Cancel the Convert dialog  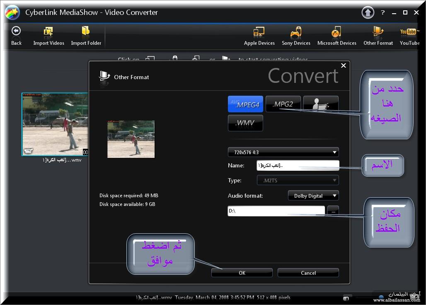[x=308, y=273]
